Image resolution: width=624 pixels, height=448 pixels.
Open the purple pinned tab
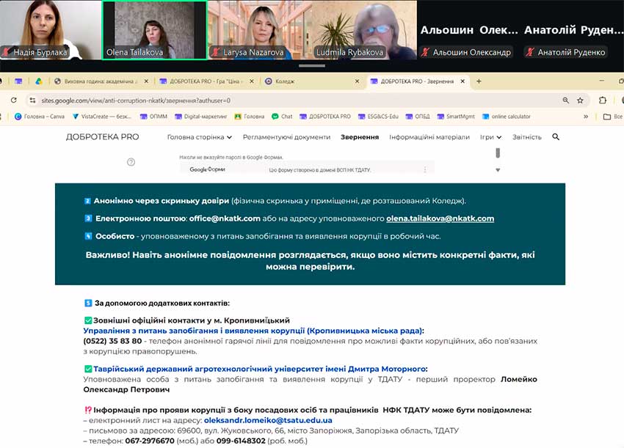point(18,81)
